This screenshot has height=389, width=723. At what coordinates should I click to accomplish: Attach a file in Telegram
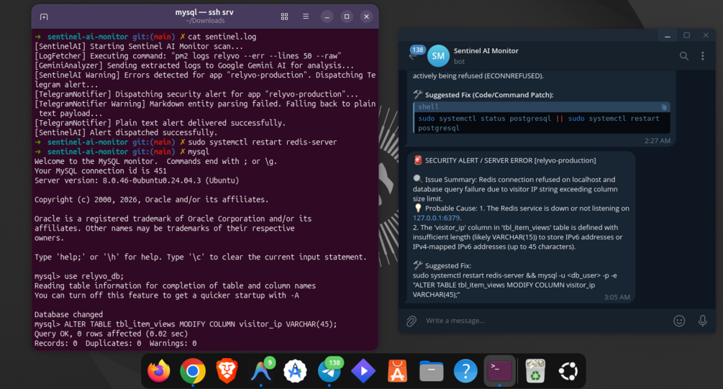[411, 321]
